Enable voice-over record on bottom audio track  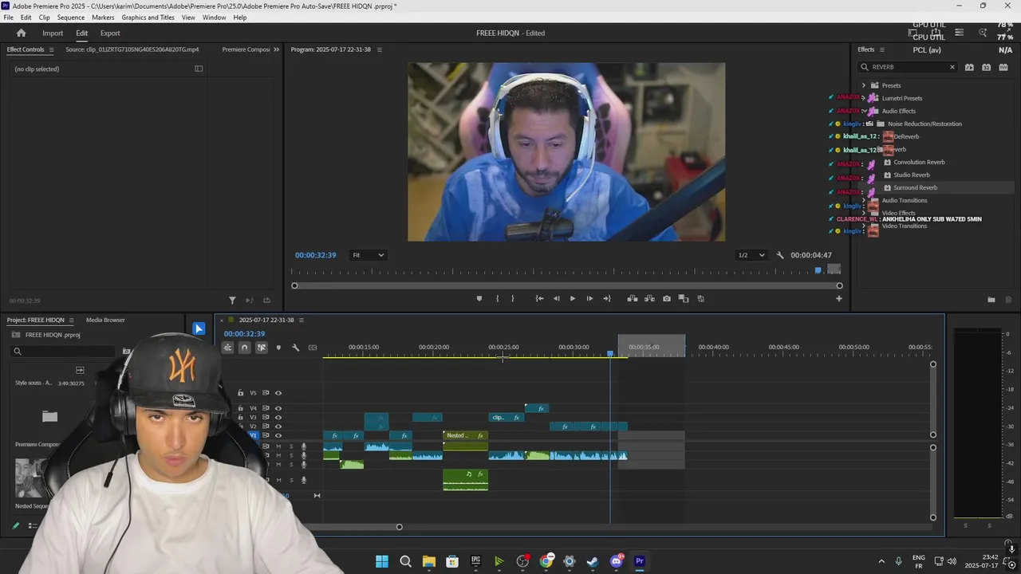(x=303, y=480)
